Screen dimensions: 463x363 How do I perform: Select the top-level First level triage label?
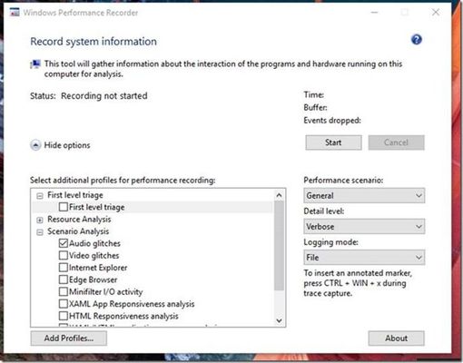pyautogui.click(x=75, y=195)
